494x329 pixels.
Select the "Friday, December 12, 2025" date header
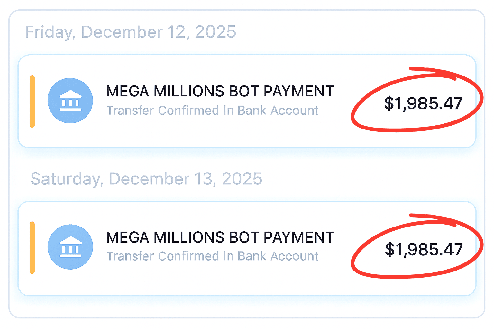(130, 32)
